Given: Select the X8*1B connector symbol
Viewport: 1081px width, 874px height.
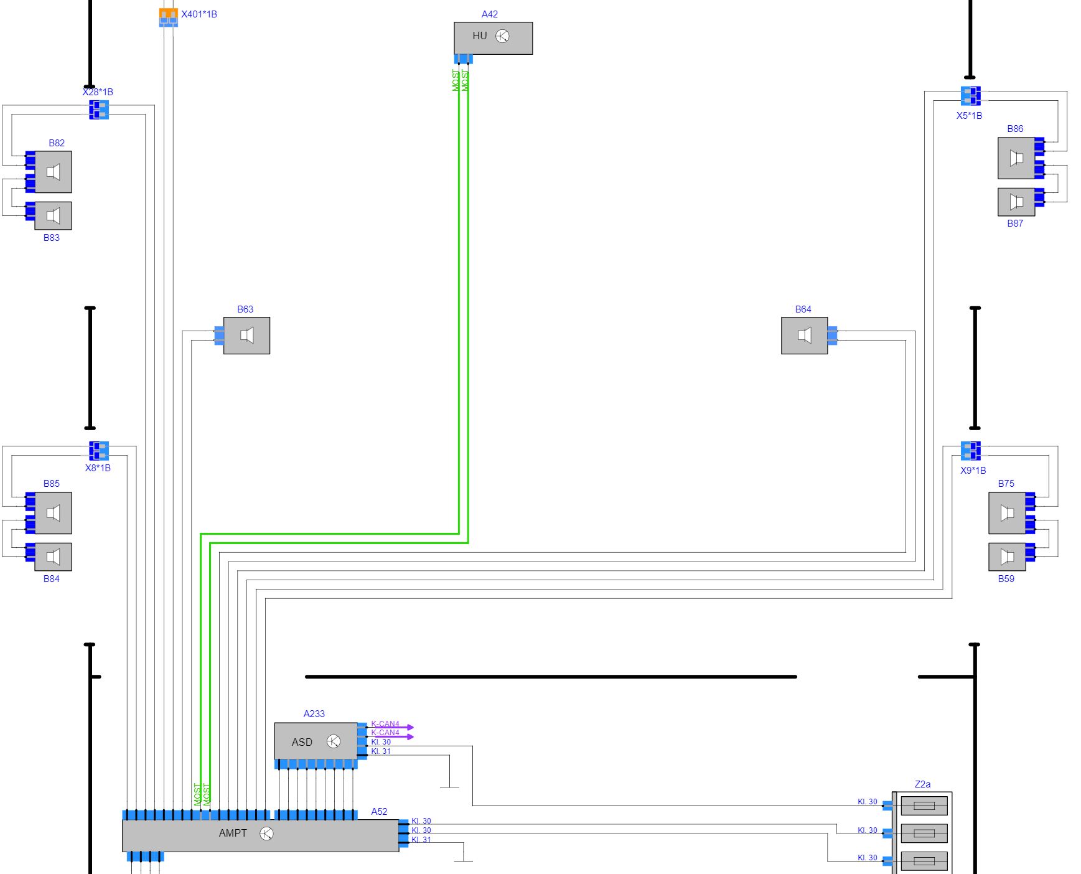Looking at the screenshot, I should (99, 451).
